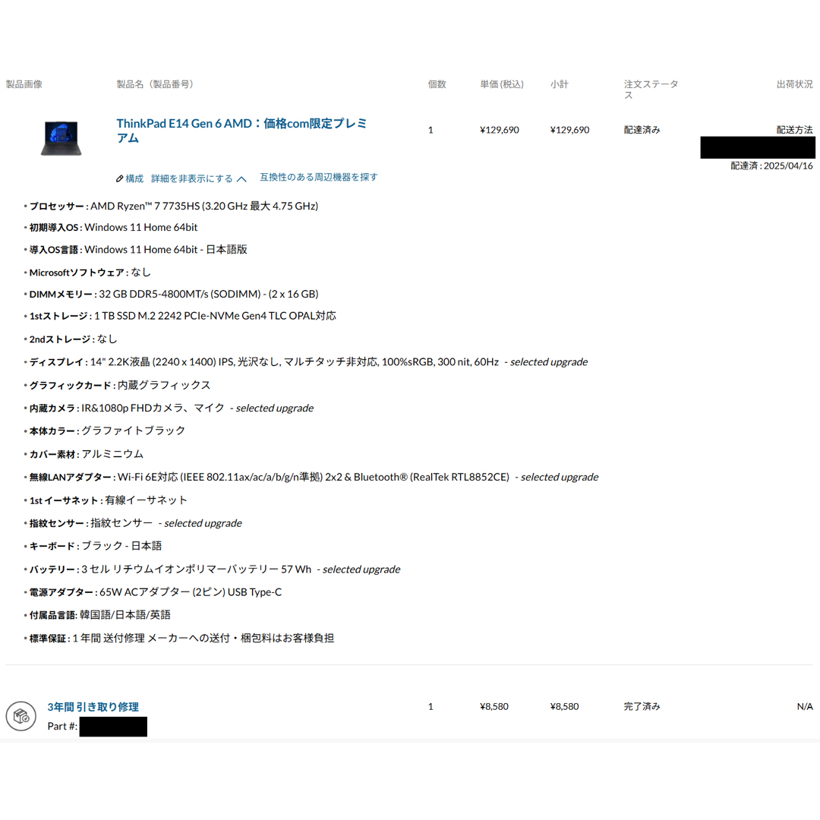Click the pencil edit icon beside 構成

coord(120,179)
